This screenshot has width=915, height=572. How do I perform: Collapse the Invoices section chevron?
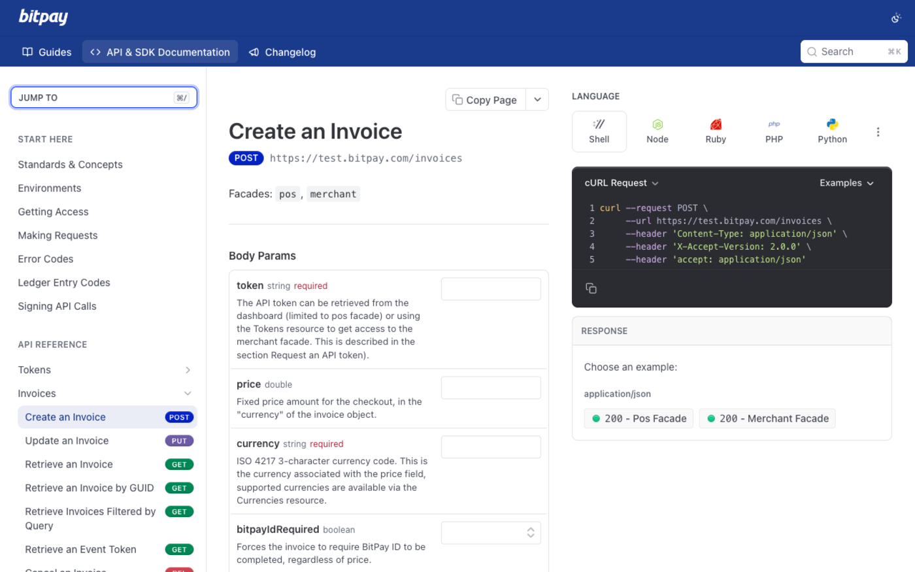(x=188, y=394)
